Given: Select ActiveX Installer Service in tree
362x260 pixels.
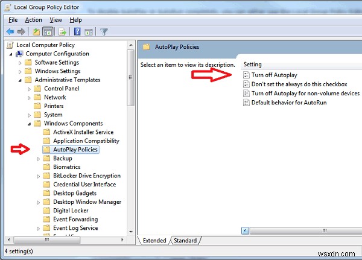Looking at the screenshot, I should (x=83, y=132).
